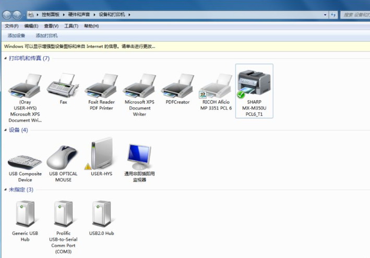
Task: Click the USB Composite Device keyboard icon
Action: tap(25, 156)
